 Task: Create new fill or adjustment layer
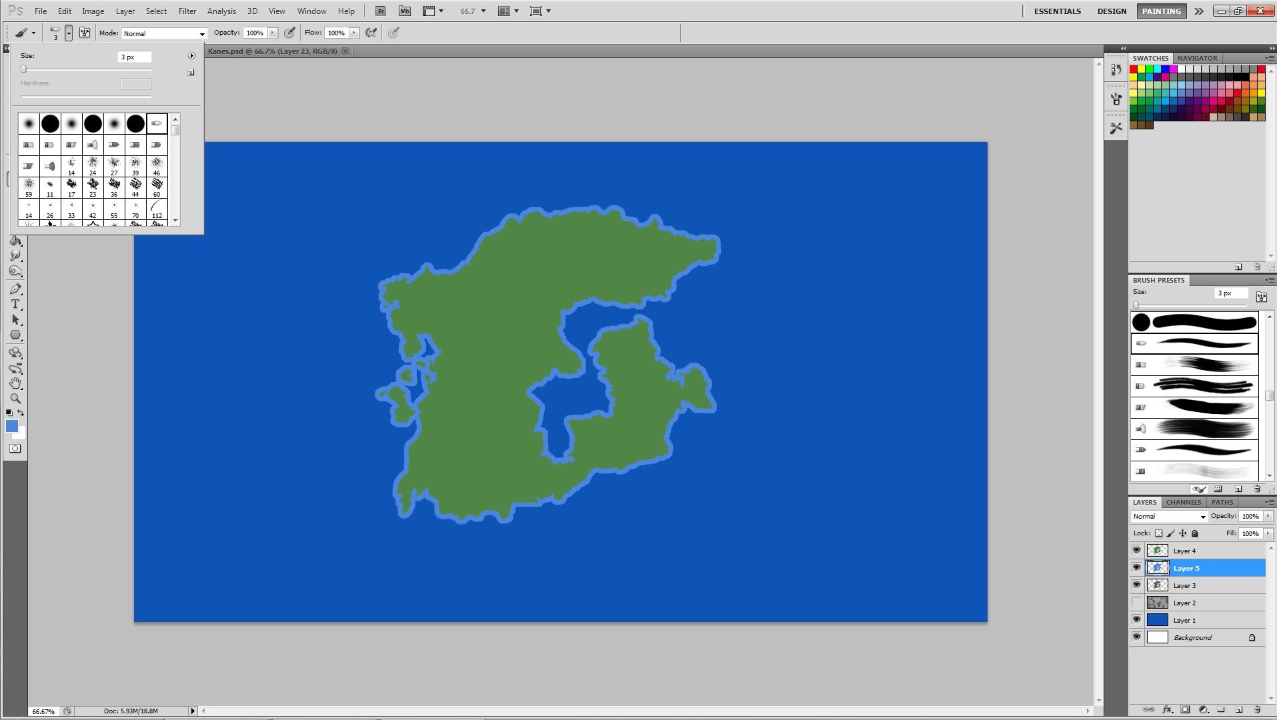(x=1203, y=710)
